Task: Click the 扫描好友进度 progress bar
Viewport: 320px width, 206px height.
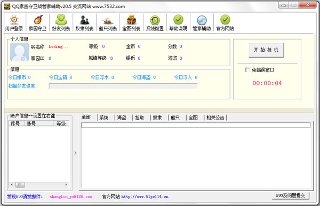Action: pyautogui.click(x=123, y=86)
